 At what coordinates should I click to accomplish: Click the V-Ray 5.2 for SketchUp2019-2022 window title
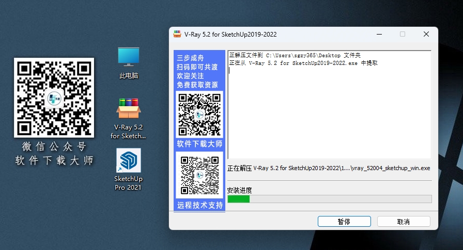(230, 35)
